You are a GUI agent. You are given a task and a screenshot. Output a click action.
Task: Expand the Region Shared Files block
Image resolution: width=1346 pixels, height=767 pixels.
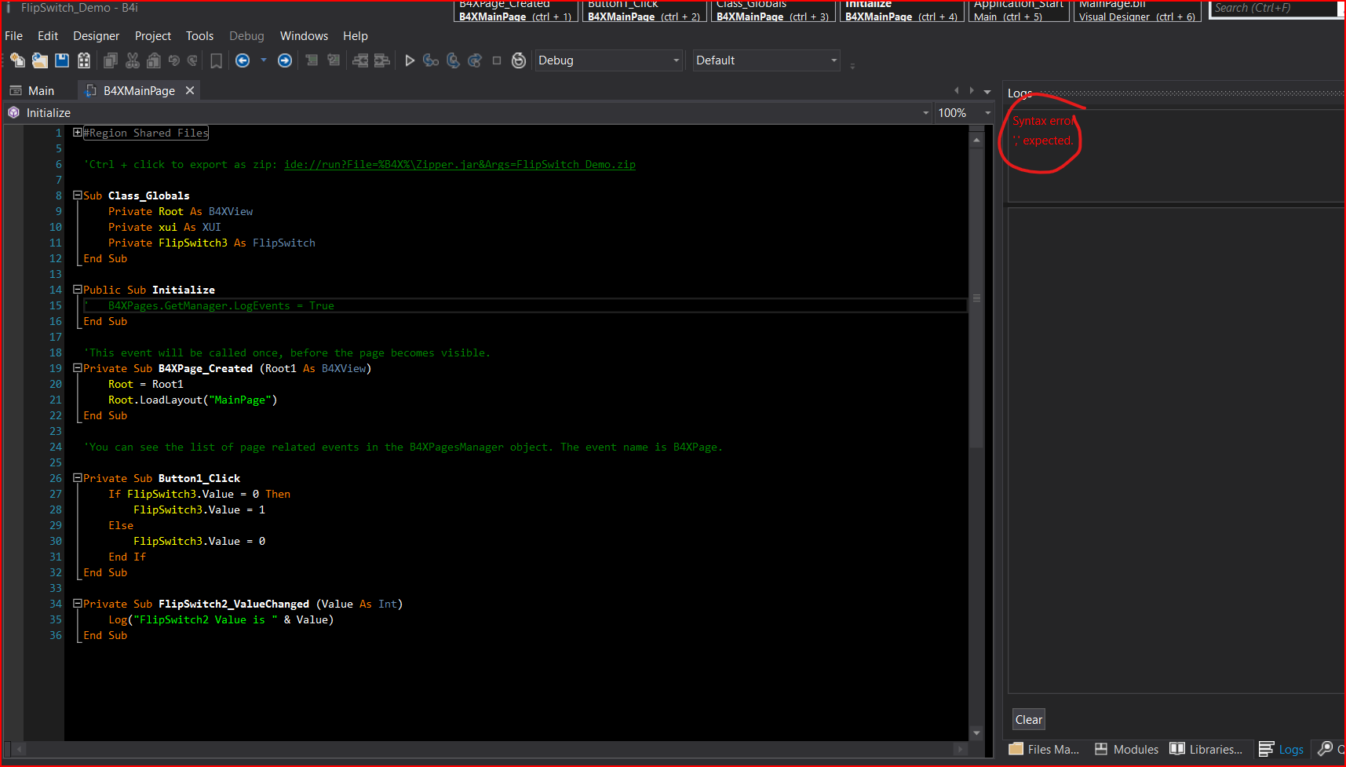(x=78, y=133)
